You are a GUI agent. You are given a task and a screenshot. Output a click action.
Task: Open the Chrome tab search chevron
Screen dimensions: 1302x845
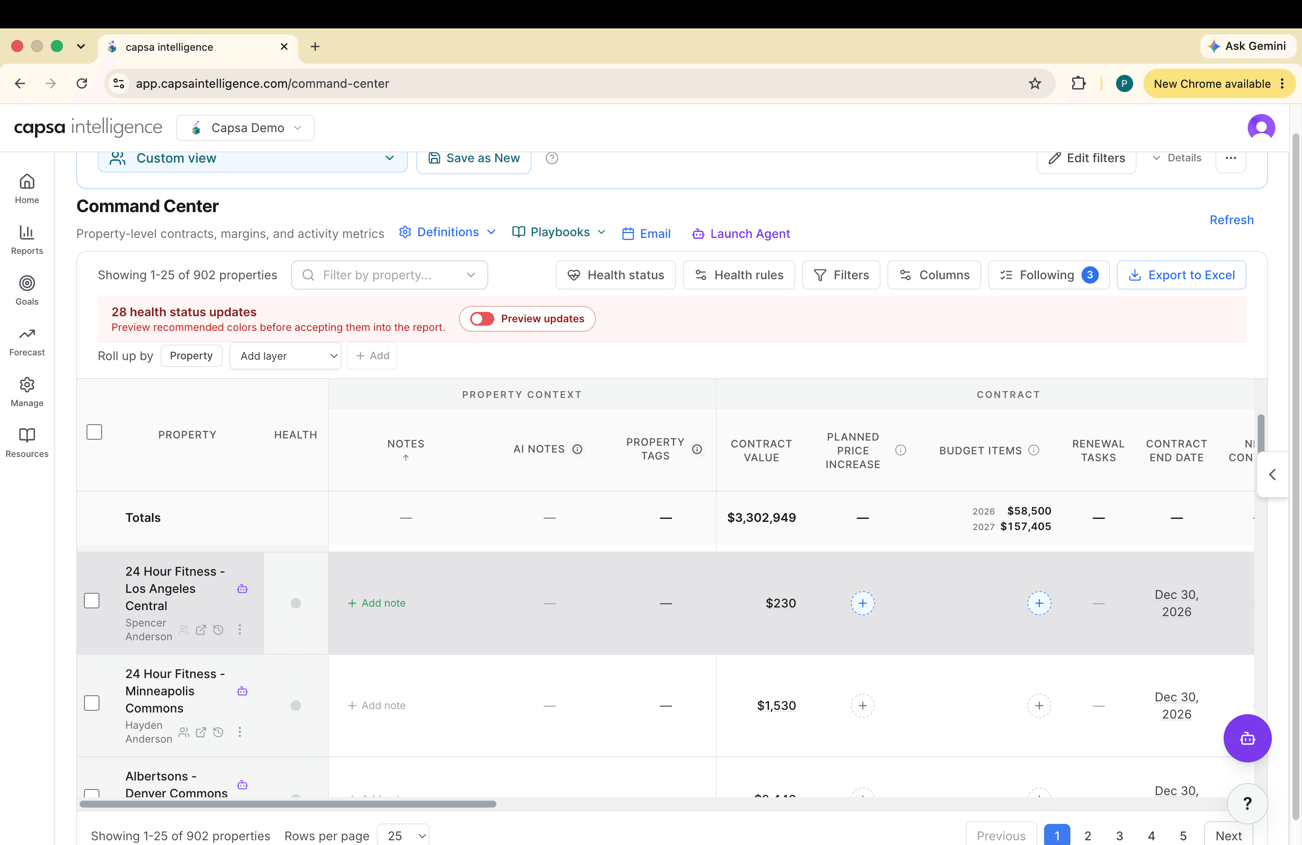pos(81,46)
